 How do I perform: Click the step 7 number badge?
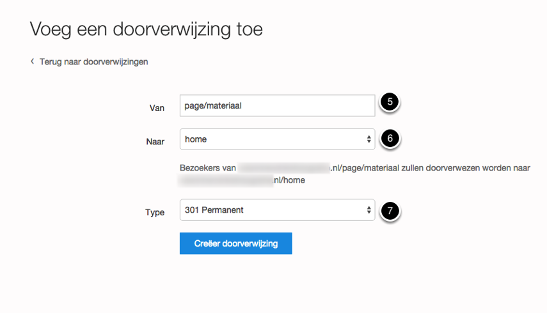pyautogui.click(x=390, y=210)
